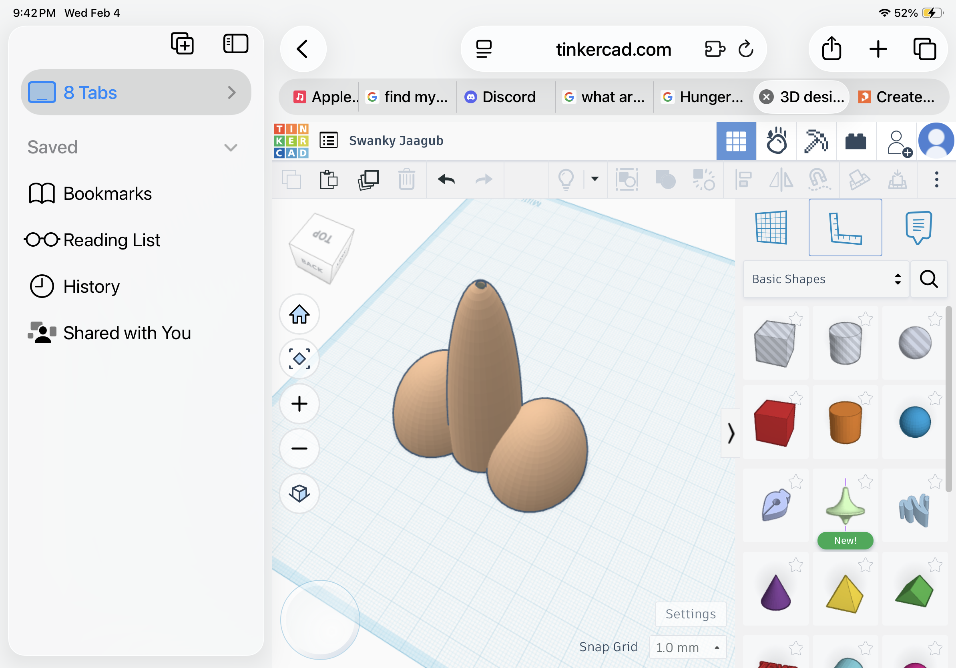Favorite the purple Cone with its star
956x668 pixels.
[796, 565]
